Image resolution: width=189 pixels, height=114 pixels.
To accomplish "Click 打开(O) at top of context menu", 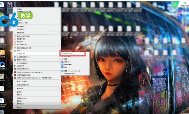I will 20,9.
